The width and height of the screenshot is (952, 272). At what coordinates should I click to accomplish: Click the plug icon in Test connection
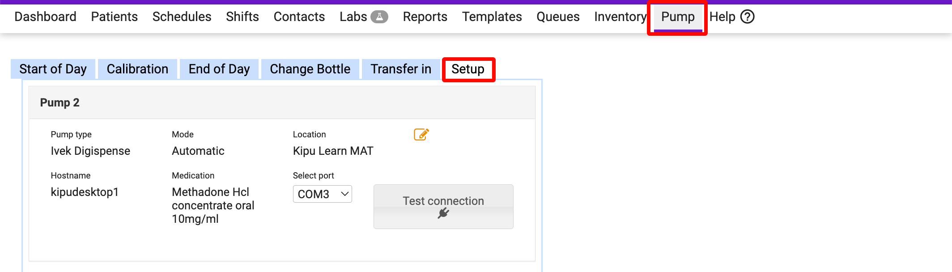point(443,213)
